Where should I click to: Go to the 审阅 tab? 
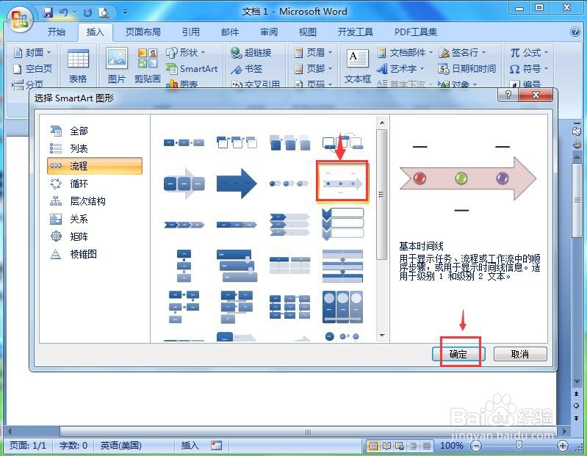[x=269, y=32]
